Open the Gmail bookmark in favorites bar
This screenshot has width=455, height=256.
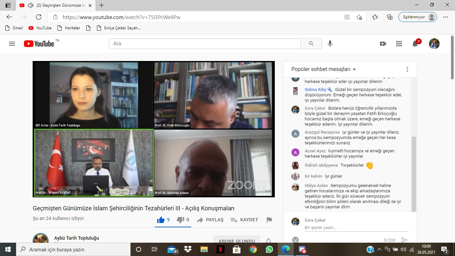coord(14,28)
